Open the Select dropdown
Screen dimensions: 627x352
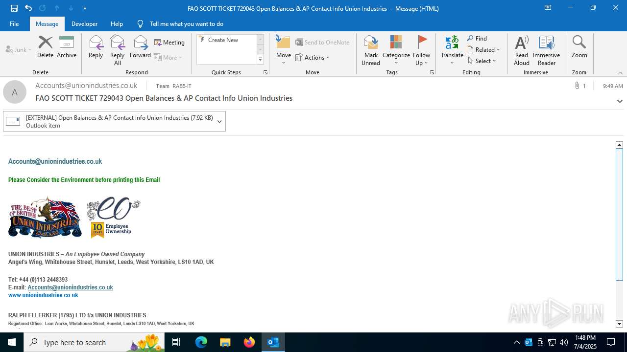pos(482,61)
